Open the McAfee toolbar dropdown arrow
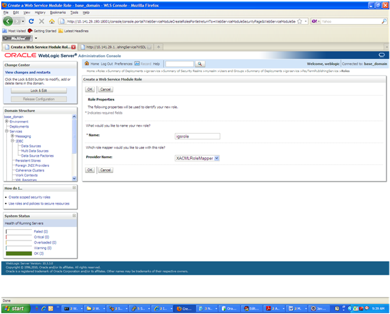Image resolution: width=390 pixels, height=314 pixels. click(x=36, y=39)
